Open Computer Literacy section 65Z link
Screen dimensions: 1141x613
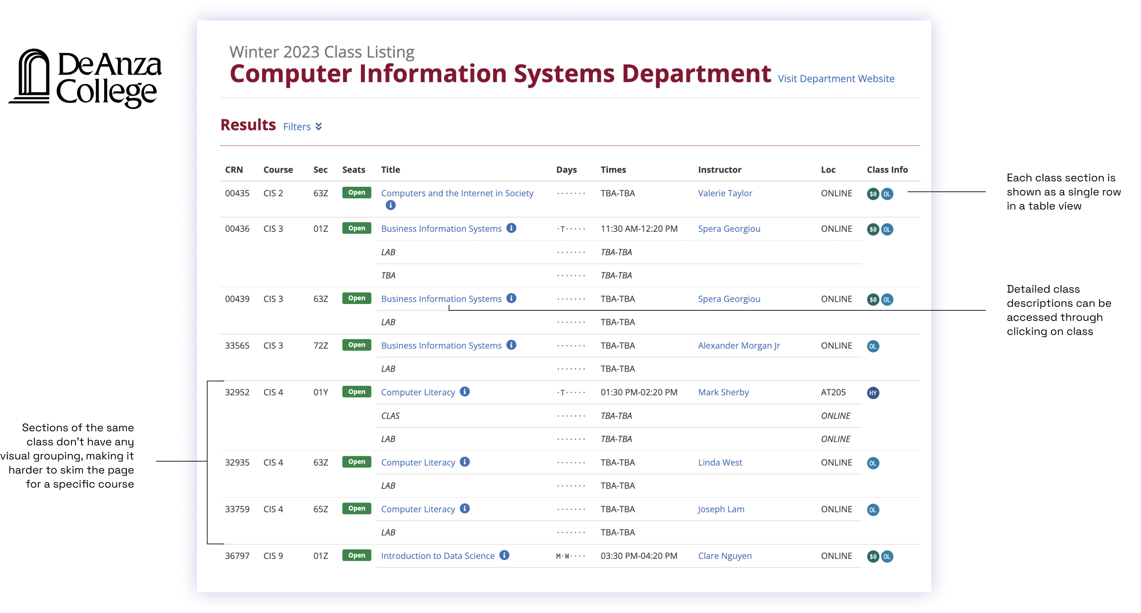[x=418, y=509]
